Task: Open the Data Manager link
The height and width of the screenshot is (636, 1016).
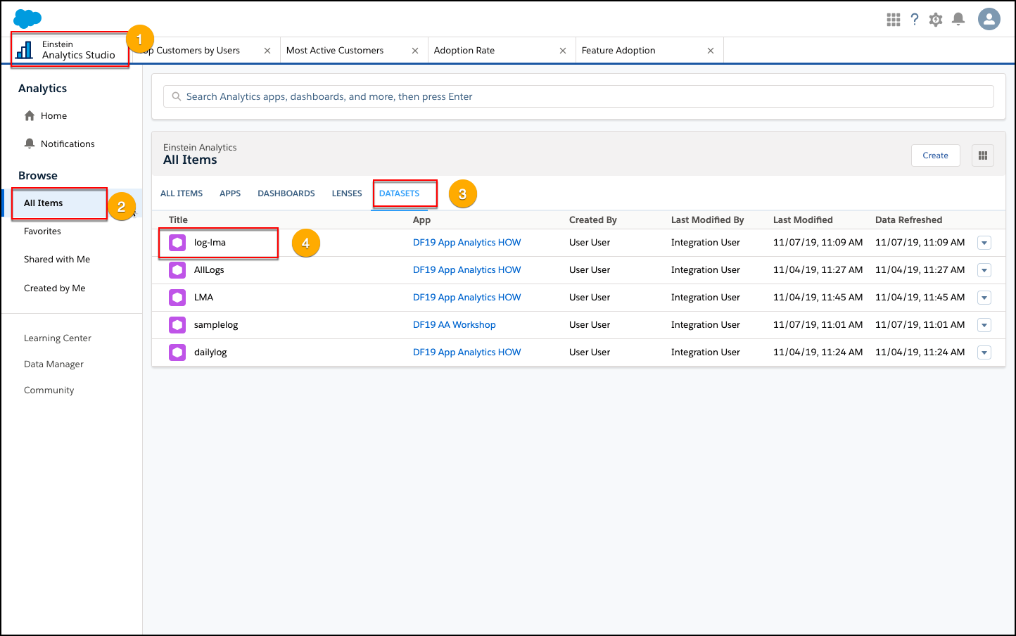Action: [x=53, y=364]
